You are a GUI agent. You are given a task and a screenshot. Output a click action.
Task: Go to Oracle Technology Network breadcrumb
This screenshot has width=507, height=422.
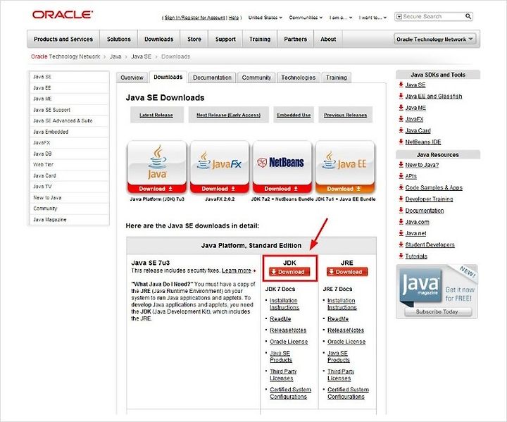[65, 56]
